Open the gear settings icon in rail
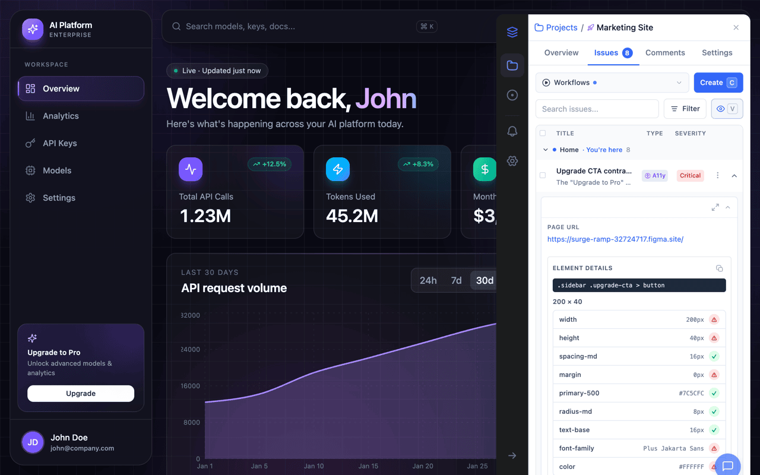Image resolution: width=760 pixels, height=475 pixels. tap(512, 161)
